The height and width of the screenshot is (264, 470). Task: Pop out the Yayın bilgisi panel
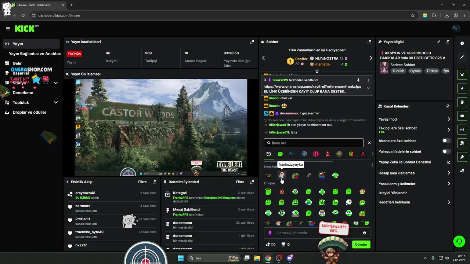coord(447,42)
